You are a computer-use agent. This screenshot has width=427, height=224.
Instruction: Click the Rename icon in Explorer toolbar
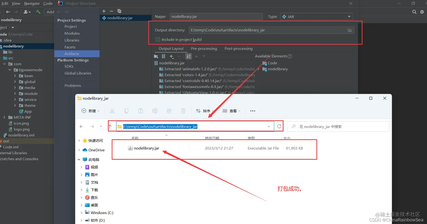point(155,111)
